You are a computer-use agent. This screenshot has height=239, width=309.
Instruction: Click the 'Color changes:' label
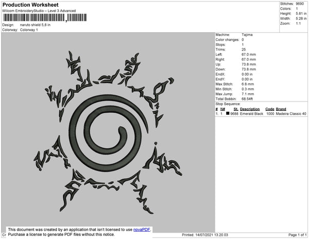coord(227,40)
